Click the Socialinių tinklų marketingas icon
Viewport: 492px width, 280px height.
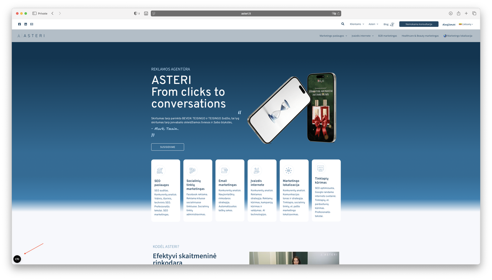click(x=192, y=170)
